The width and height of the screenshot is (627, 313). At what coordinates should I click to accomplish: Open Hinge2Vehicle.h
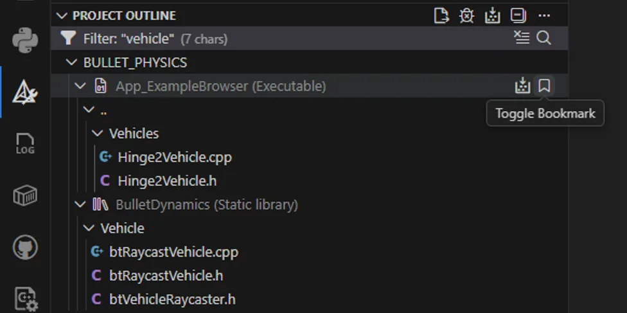point(167,181)
